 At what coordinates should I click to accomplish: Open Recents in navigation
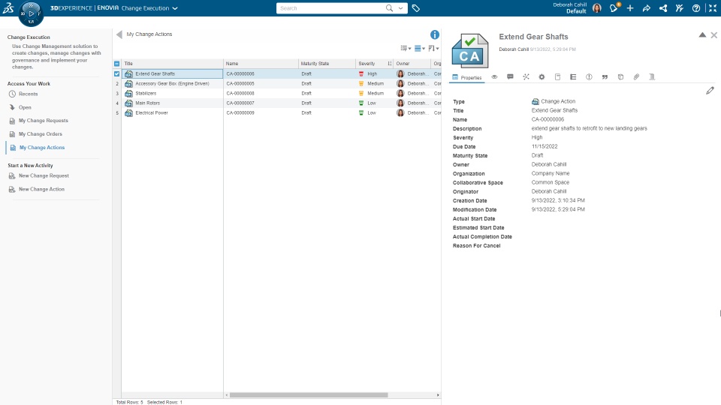[28, 94]
